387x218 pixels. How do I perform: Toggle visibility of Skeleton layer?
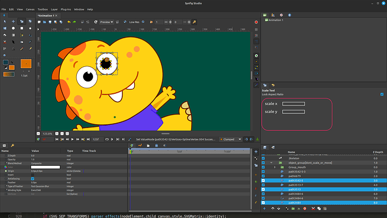264,158
